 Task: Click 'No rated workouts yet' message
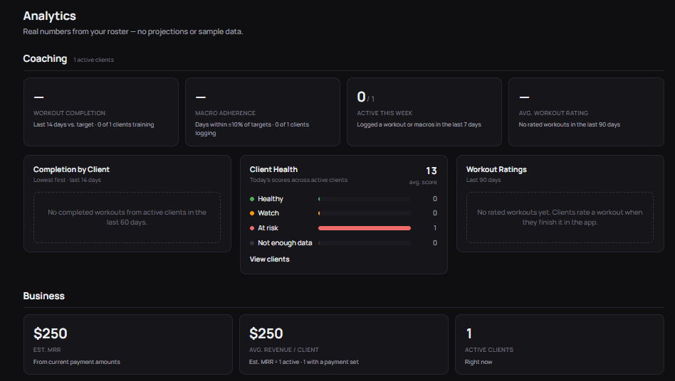pos(560,218)
